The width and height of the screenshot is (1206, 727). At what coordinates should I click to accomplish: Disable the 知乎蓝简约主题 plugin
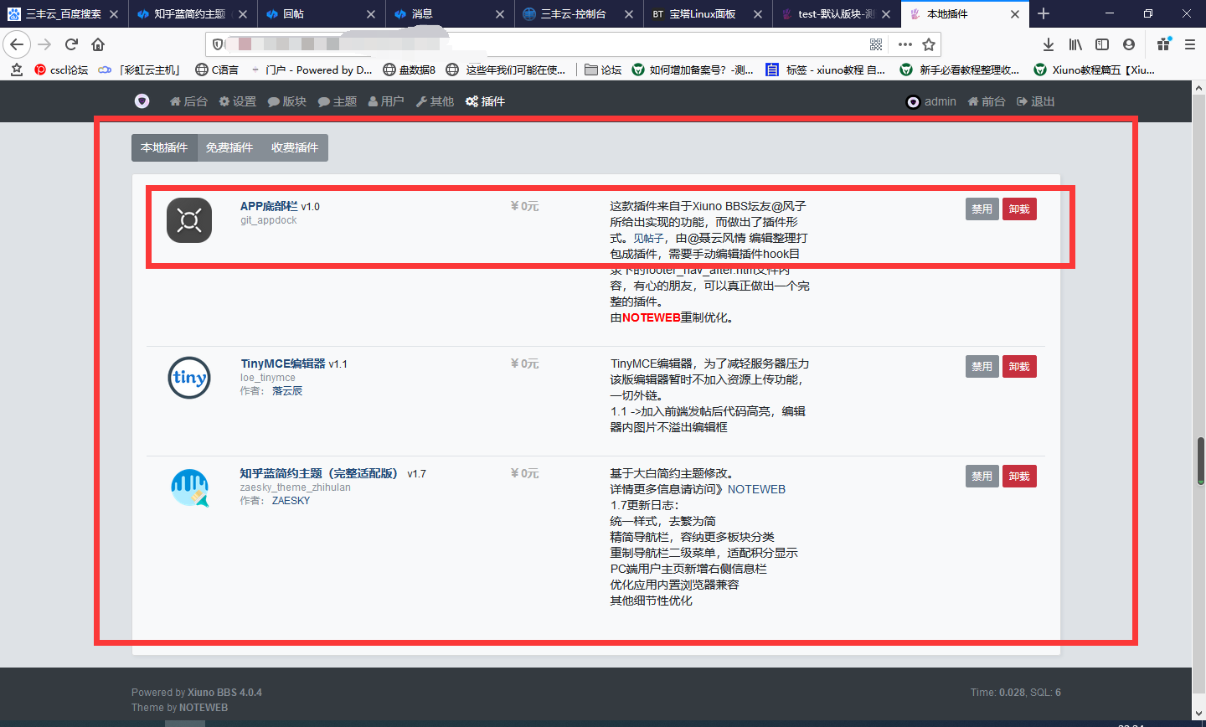982,477
